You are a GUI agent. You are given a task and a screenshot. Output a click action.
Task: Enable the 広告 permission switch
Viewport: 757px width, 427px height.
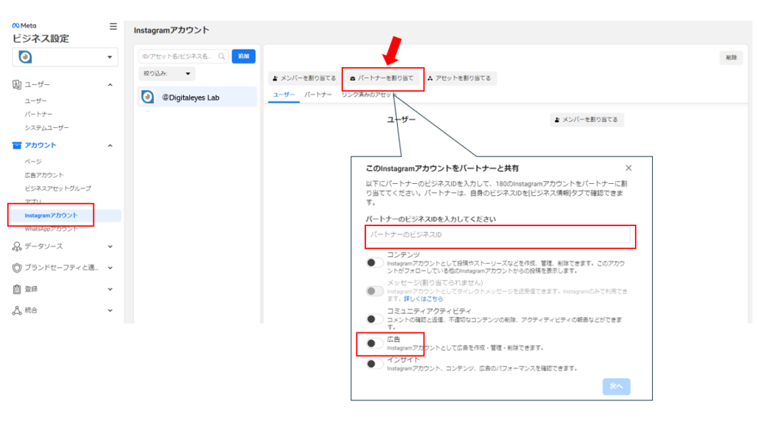[374, 344]
